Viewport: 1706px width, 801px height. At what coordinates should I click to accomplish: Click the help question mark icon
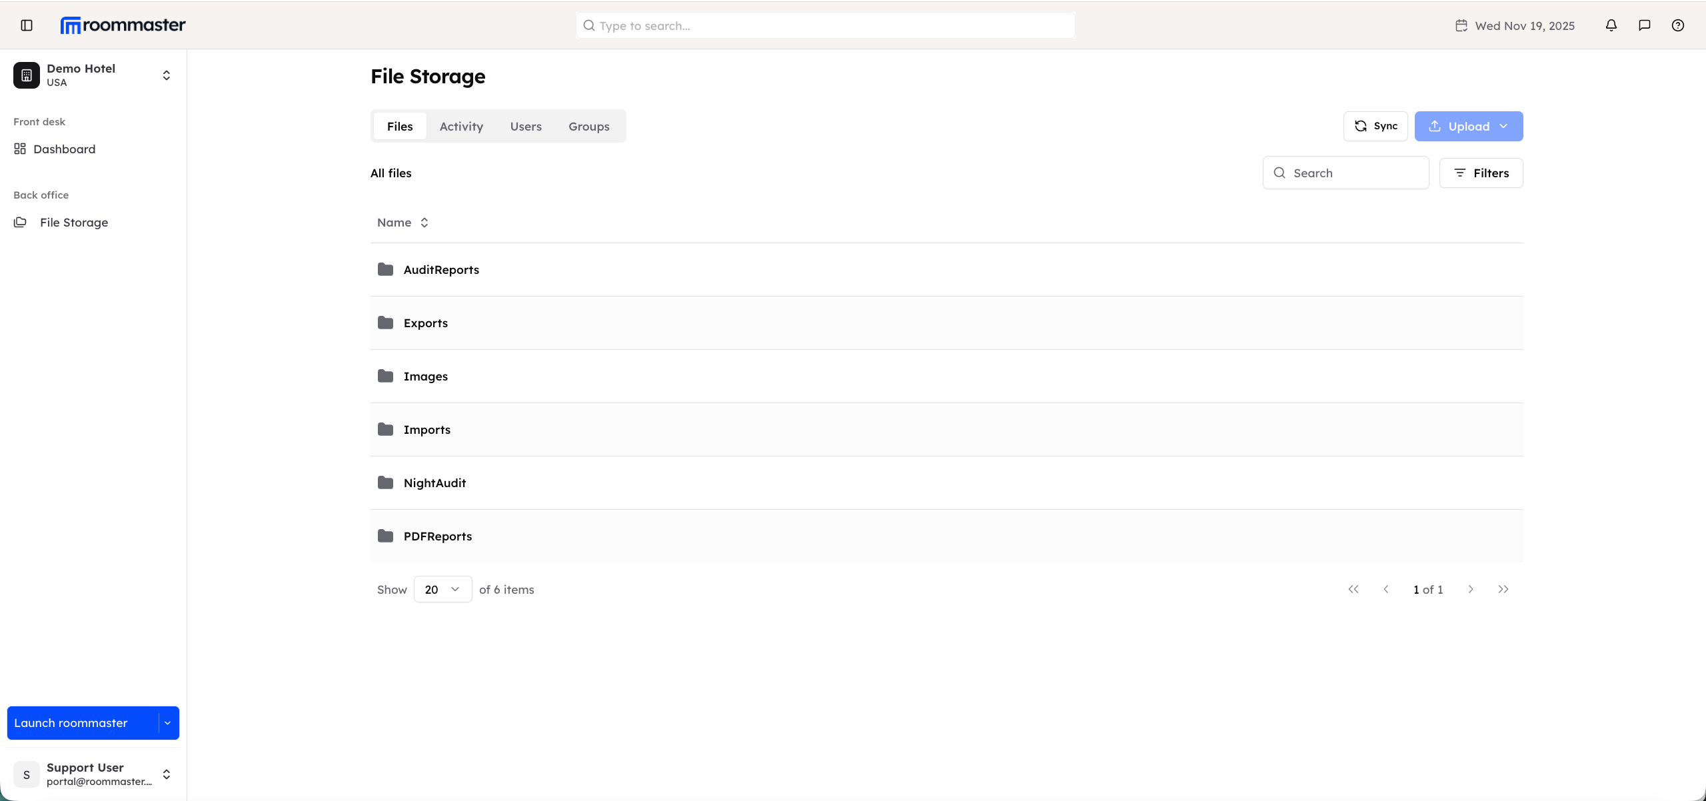[x=1677, y=25]
